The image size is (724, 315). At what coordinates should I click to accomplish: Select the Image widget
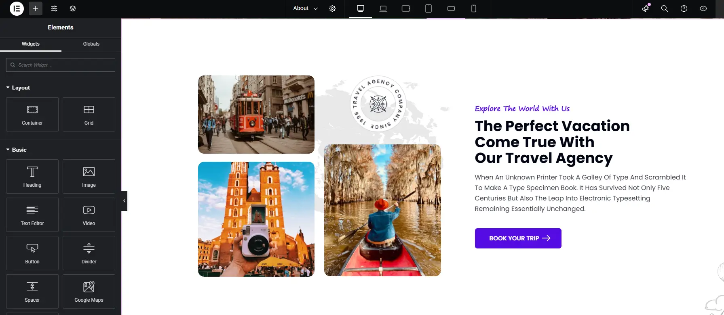(x=89, y=176)
